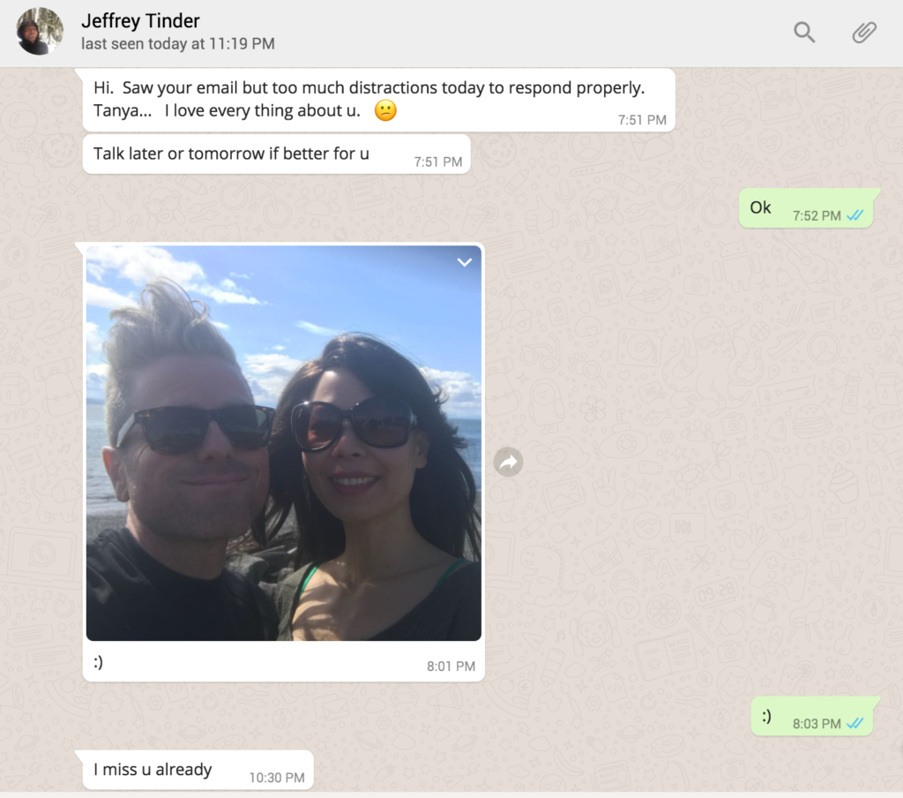903x798 pixels.
Task: Select 'Talk later or tomorrow' message
Action: [x=276, y=154]
